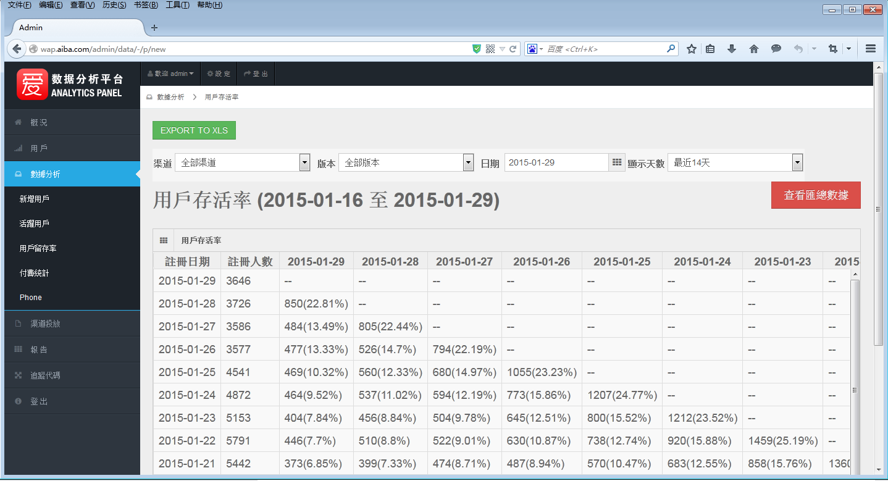Open the 渠道 dropdown (全部渠道)
888x481 pixels.
click(243, 163)
